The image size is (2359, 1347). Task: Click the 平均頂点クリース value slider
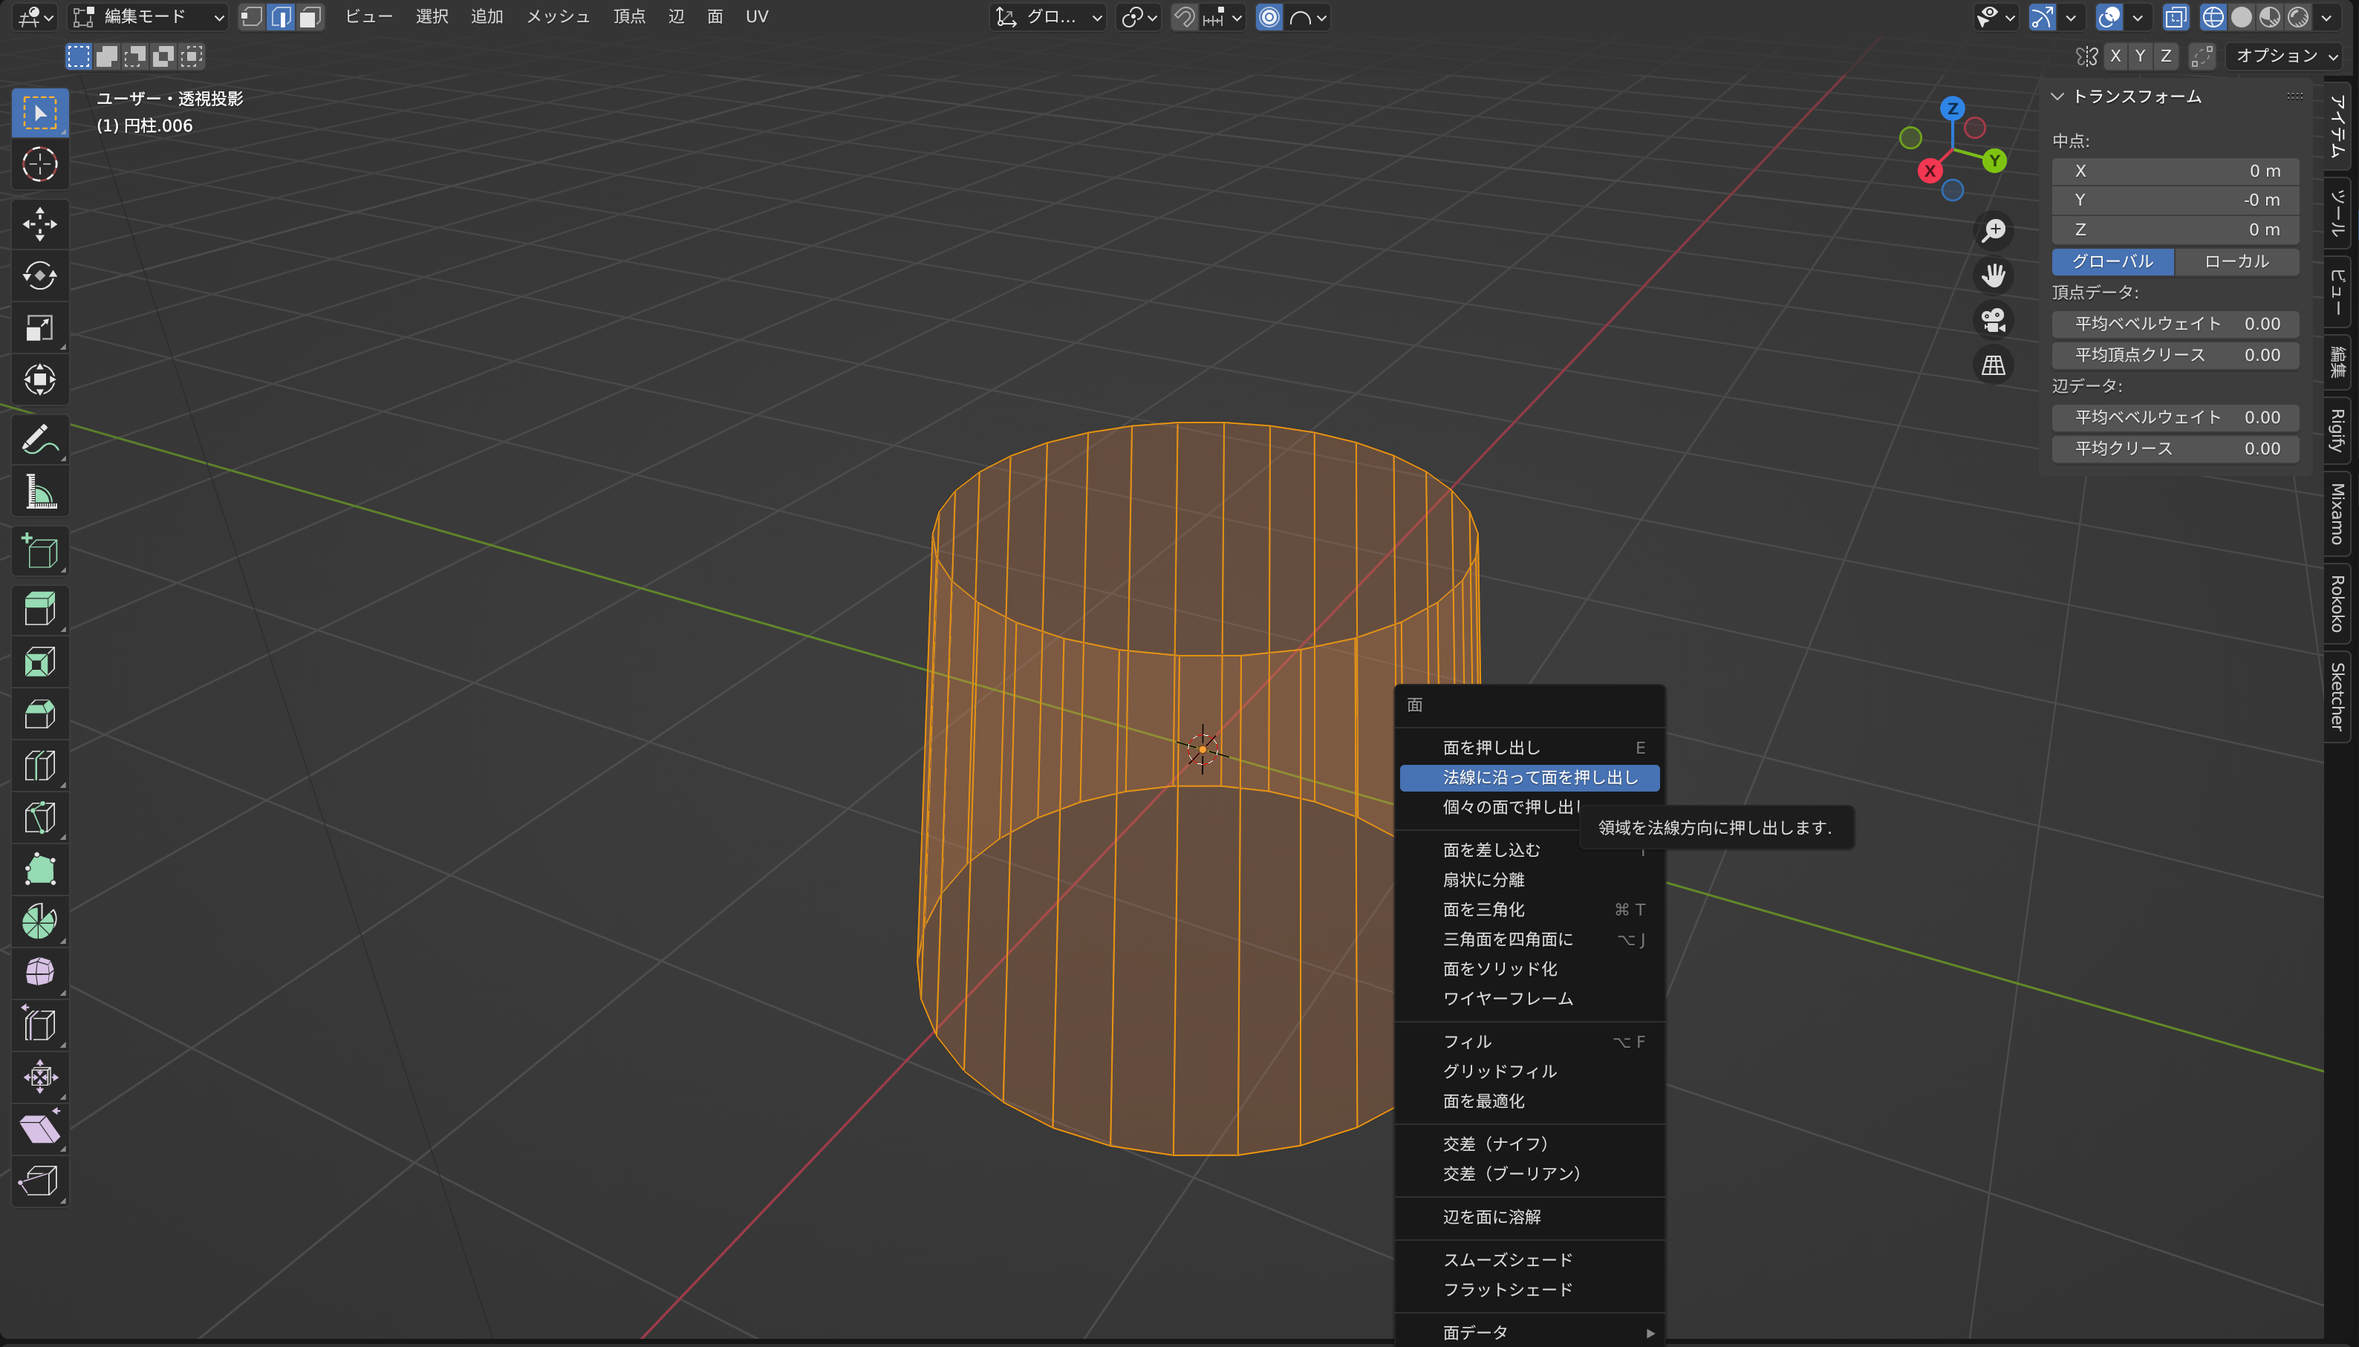pos(2176,355)
